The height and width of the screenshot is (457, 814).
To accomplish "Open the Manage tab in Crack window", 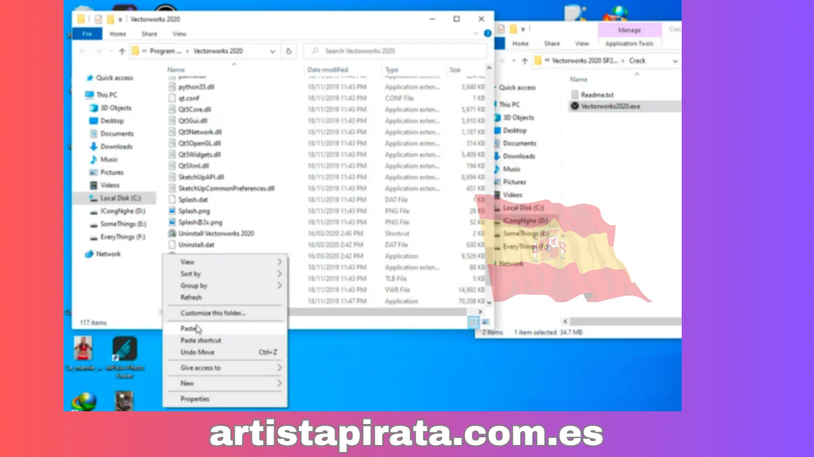I will [630, 30].
